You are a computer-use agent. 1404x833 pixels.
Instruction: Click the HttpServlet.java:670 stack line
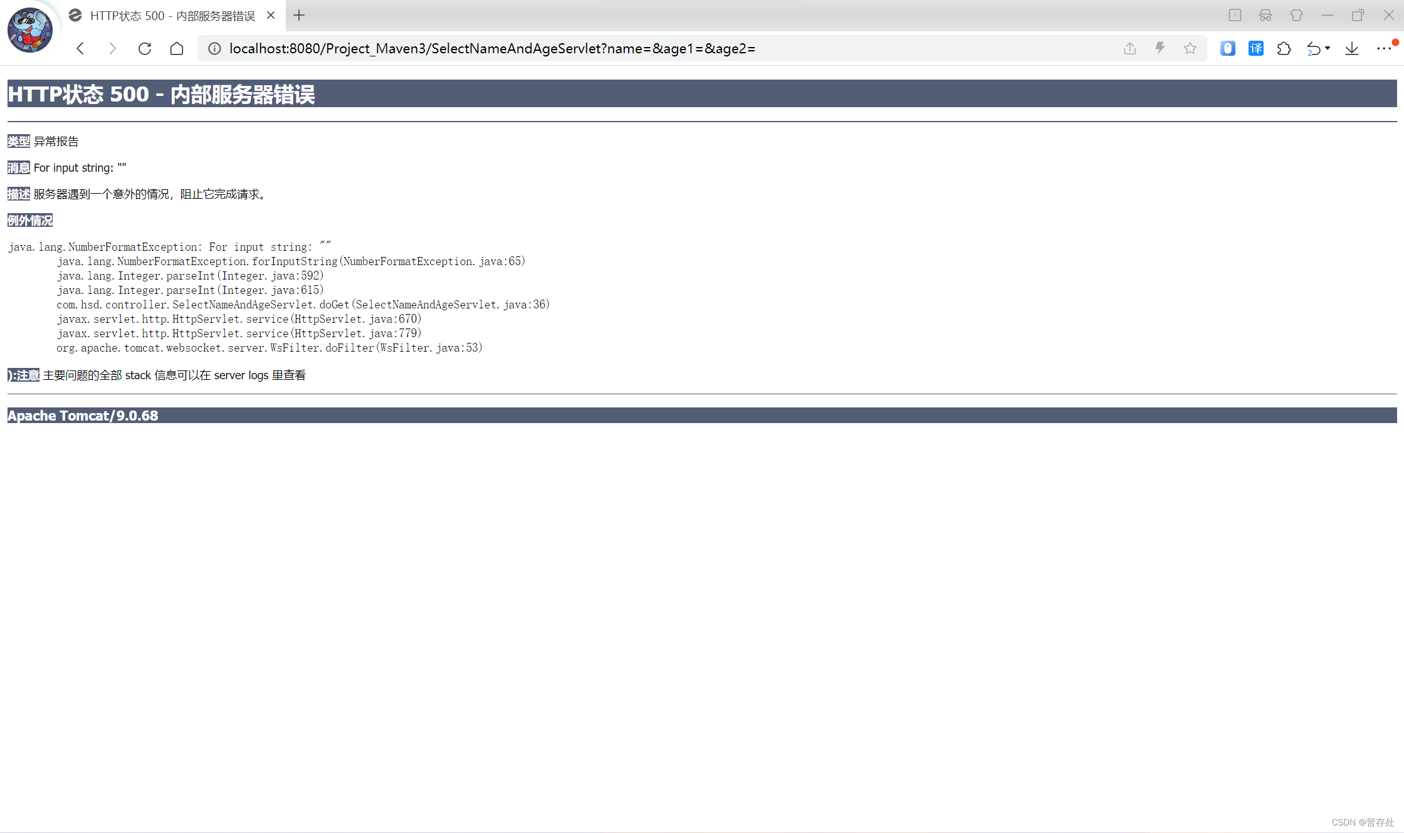coord(239,318)
